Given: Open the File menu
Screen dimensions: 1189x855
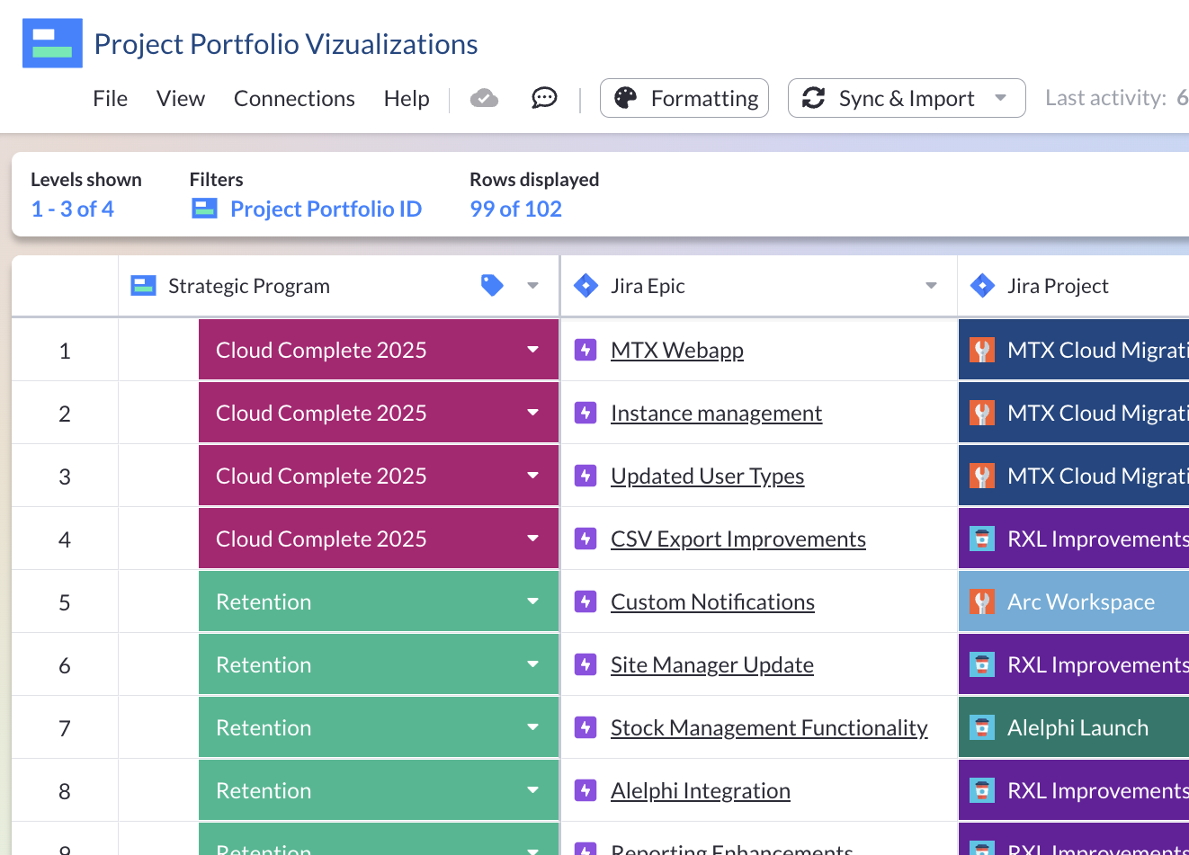Looking at the screenshot, I should click(x=111, y=98).
